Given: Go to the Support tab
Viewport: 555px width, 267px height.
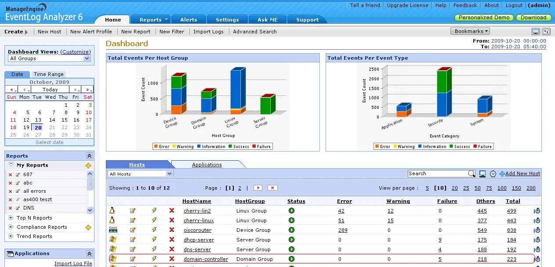Looking at the screenshot, I should (307, 20).
